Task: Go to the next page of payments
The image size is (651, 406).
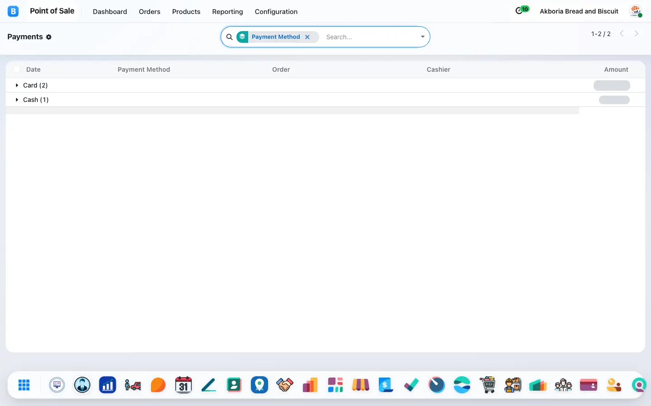Action: tap(637, 33)
